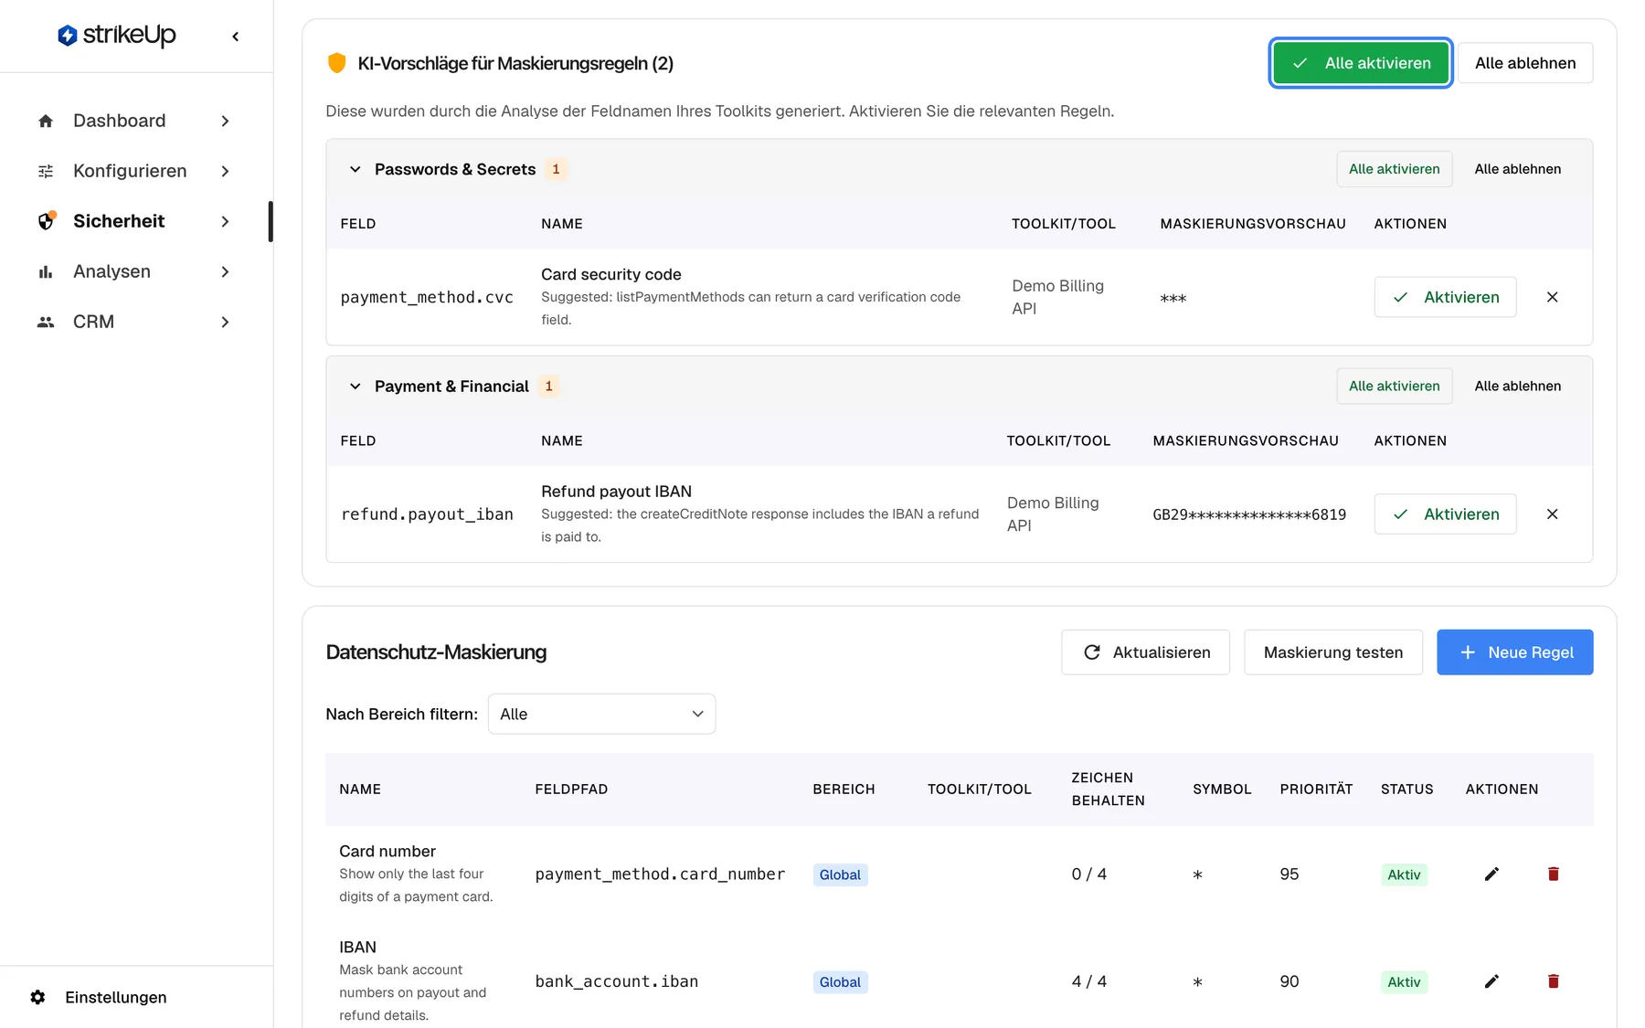Click the Konfigurieren sliders icon
Image resolution: width=1645 pixels, height=1028 pixels.
click(46, 171)
